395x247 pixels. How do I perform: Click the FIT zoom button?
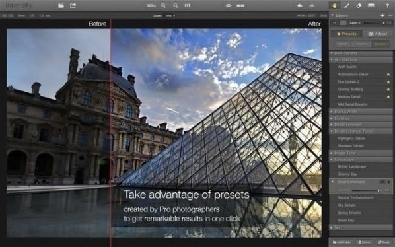point(187,5)
